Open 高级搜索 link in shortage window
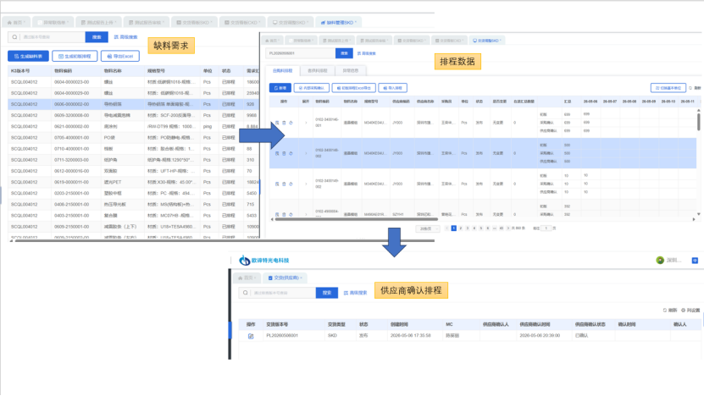The image size is (704, 396). pos(125,37)
